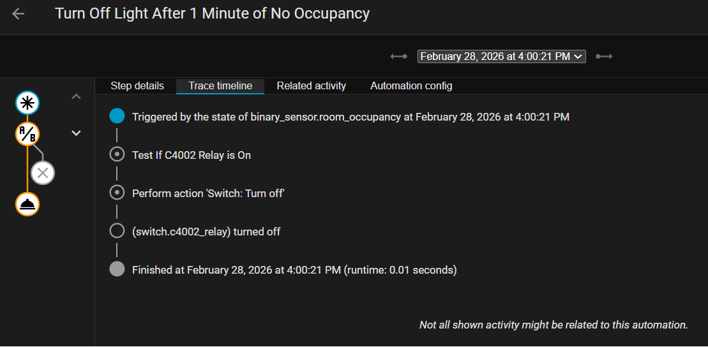This screenshot has height=347, width=708.
Task: Click the gray X node in the graph
Action: click(x=43, y=172)
